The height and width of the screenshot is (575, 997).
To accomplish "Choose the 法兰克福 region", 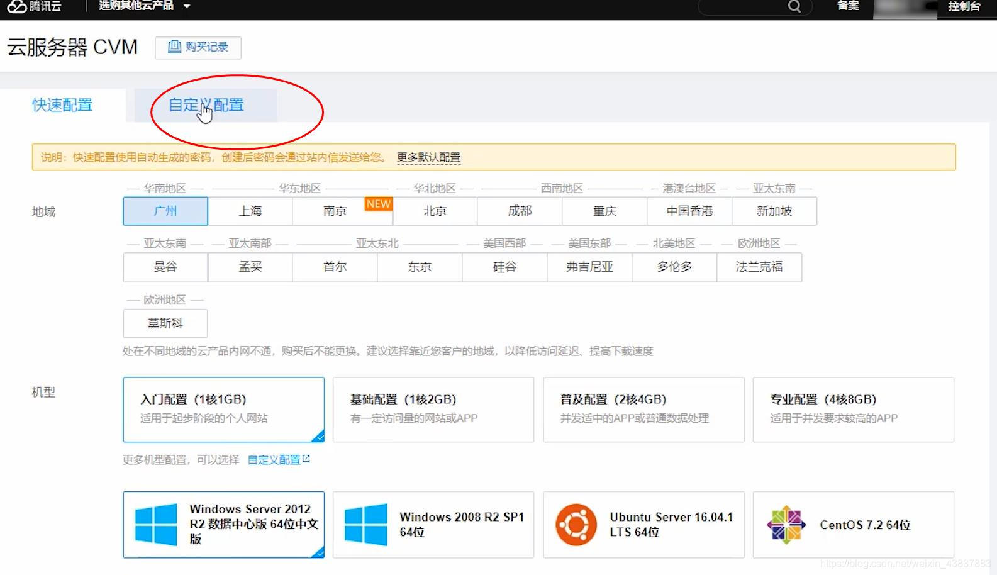I will pyautogui.click(x=760, y=267).
